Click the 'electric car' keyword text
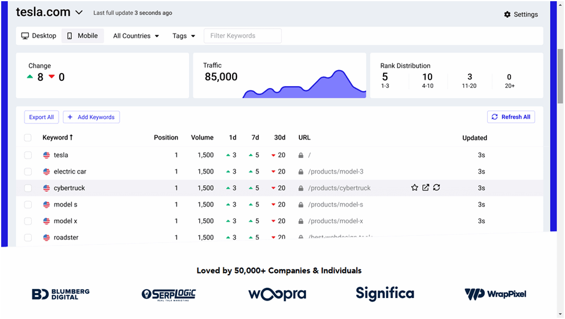This screenshot has width=565, height=319. pos(70,172)
